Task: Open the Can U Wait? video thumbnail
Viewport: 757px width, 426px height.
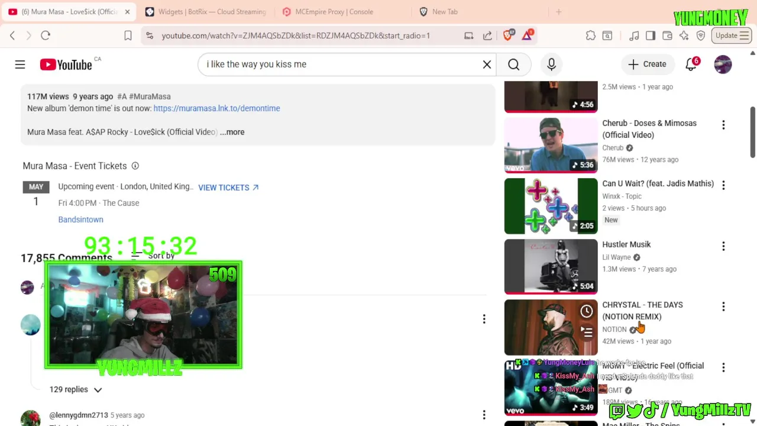Action: tap(551, 206)
